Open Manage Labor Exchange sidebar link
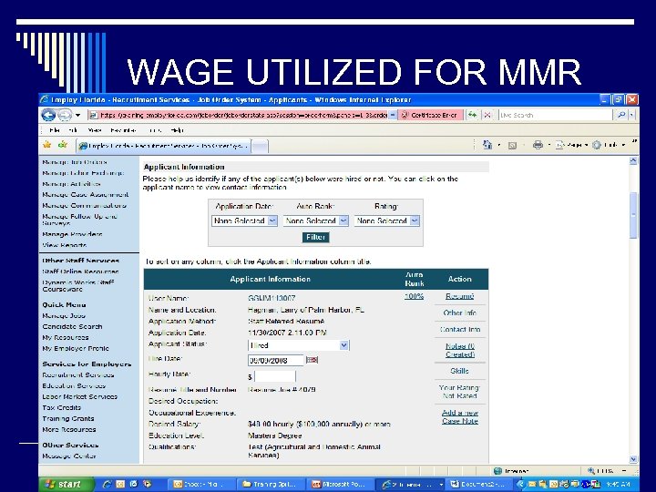 [x=83, y=173]
